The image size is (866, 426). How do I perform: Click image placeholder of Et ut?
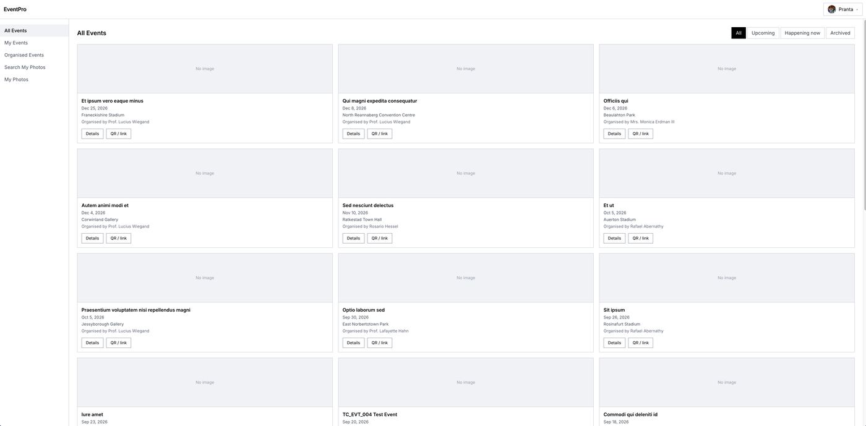[727, 173]
